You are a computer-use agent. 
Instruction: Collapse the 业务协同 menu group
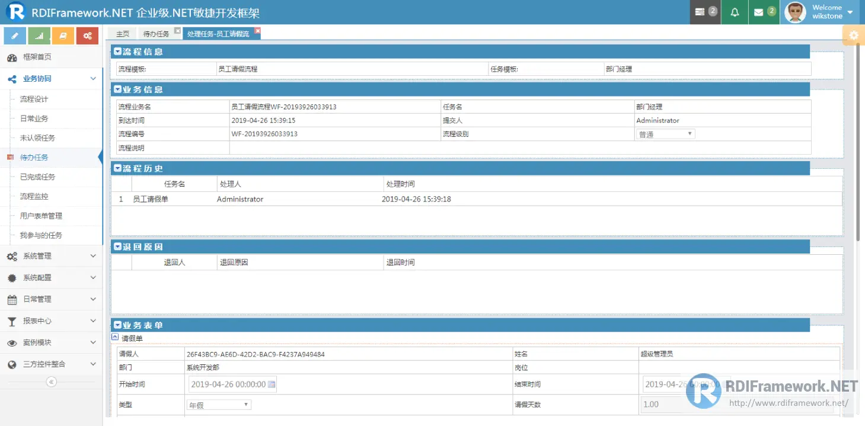click(93, 79)
